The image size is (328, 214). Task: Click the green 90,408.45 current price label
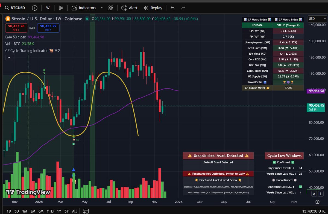click(316, 107)
